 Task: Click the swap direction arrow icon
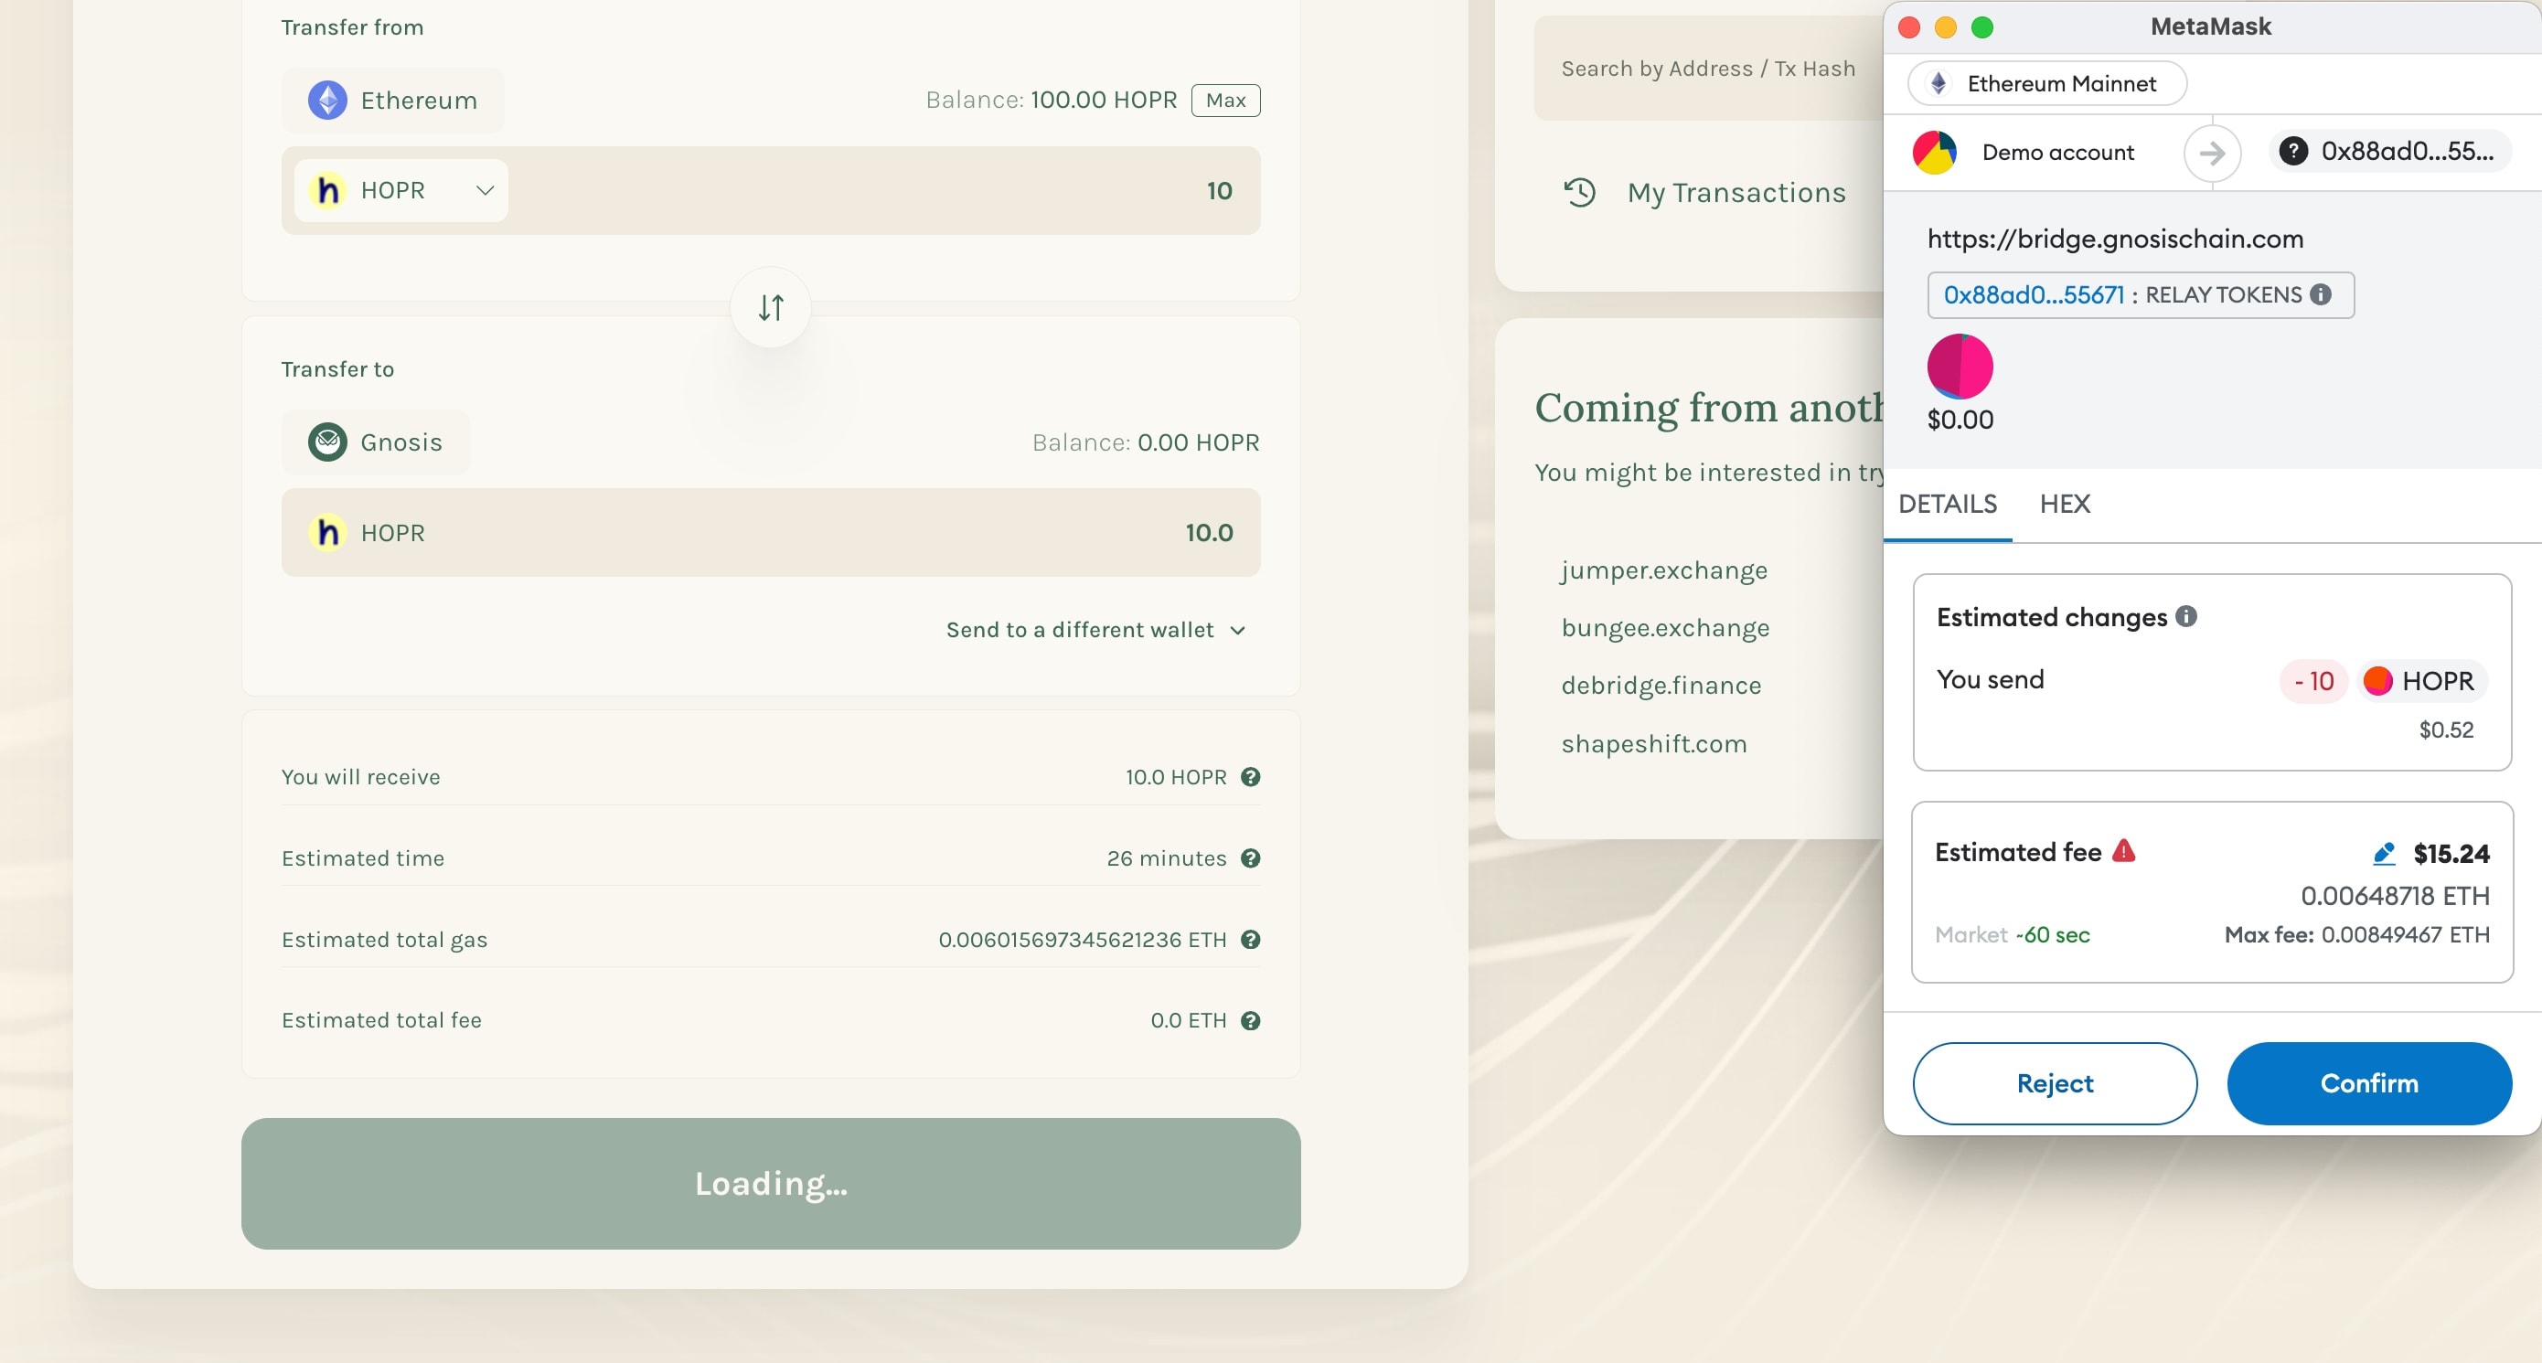click(770, 307)
